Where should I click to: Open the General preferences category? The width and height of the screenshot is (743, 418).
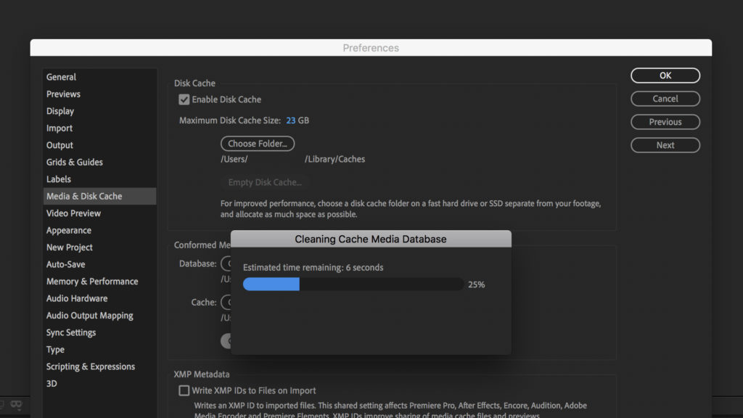click(x=61, y=77)
